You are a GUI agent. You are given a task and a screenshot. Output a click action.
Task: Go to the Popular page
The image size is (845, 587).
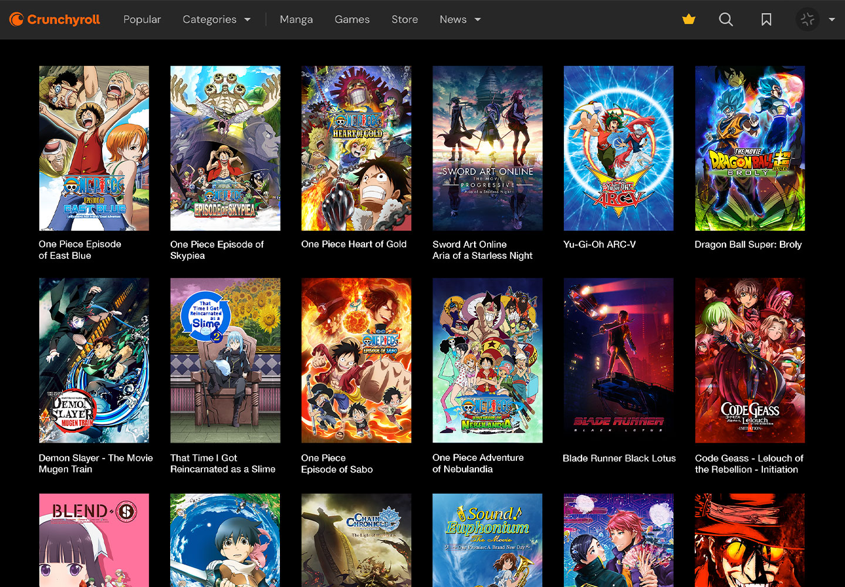142,19
